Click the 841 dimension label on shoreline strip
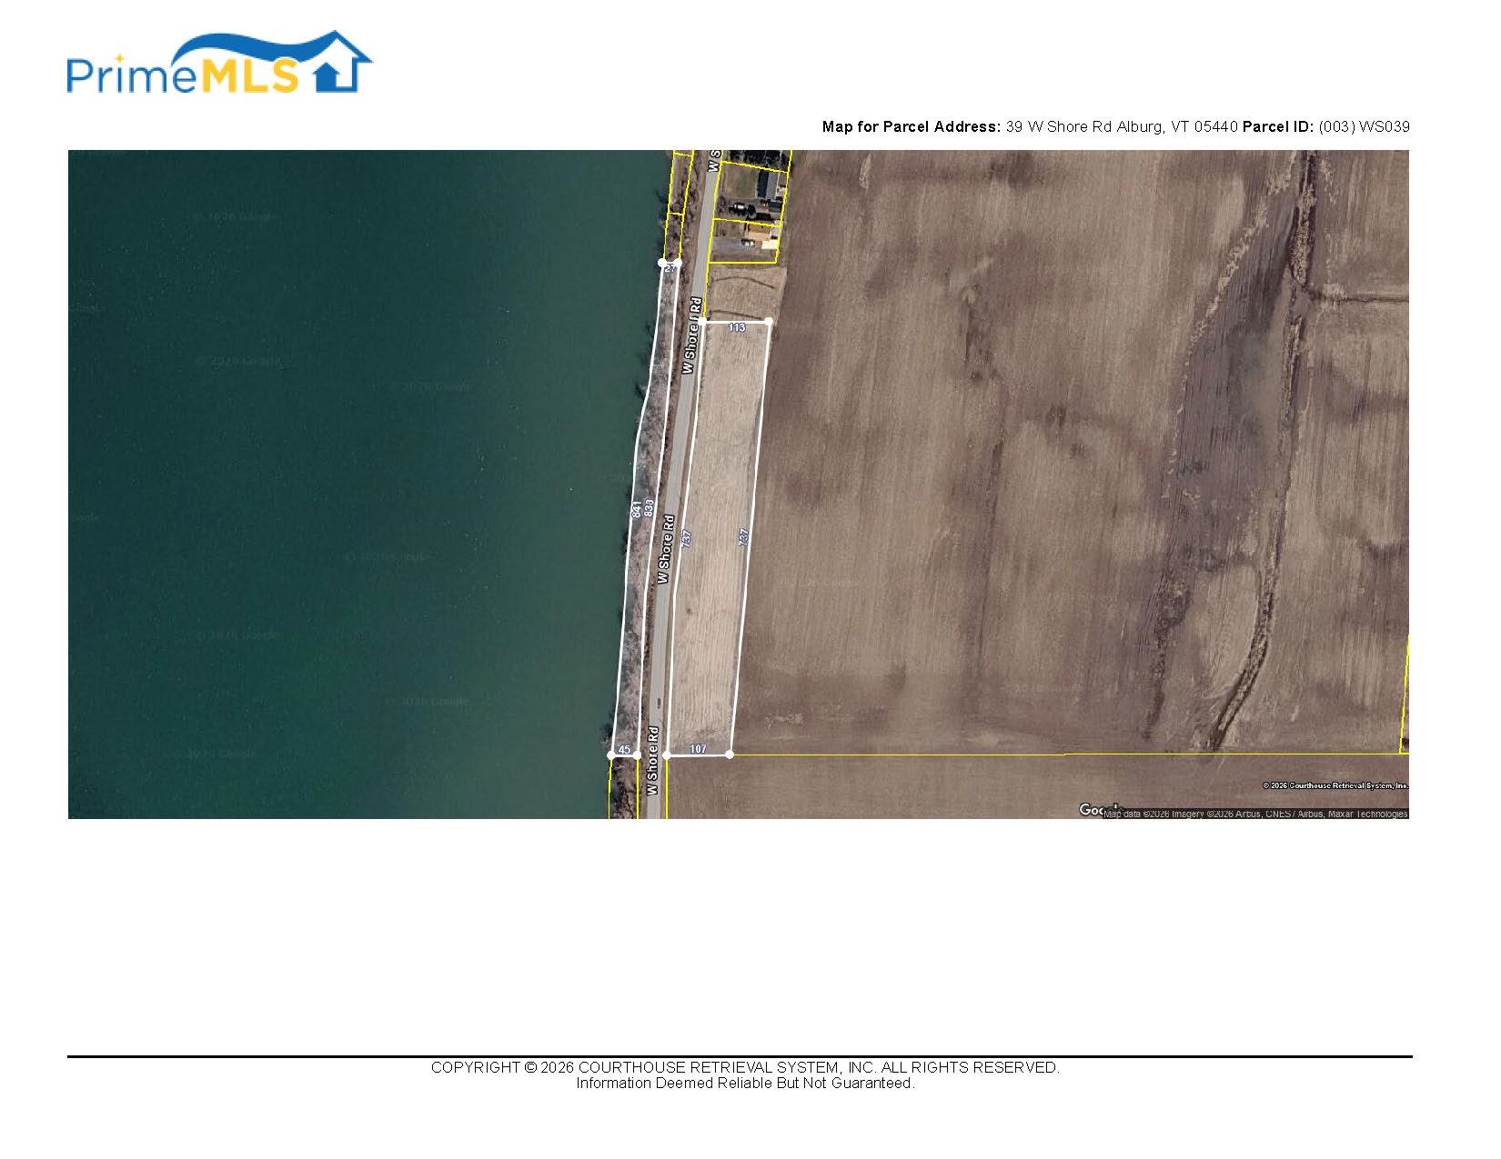Image resolution: width=1501 pixels, height=1159 pixels. tap(636, 509)
